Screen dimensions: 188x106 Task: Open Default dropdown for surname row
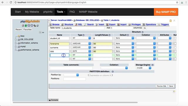[x=124, y=47]
